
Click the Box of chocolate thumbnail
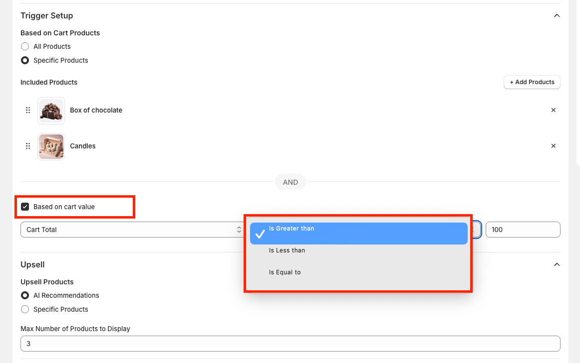pyautogui.click(x=51, y=111)
